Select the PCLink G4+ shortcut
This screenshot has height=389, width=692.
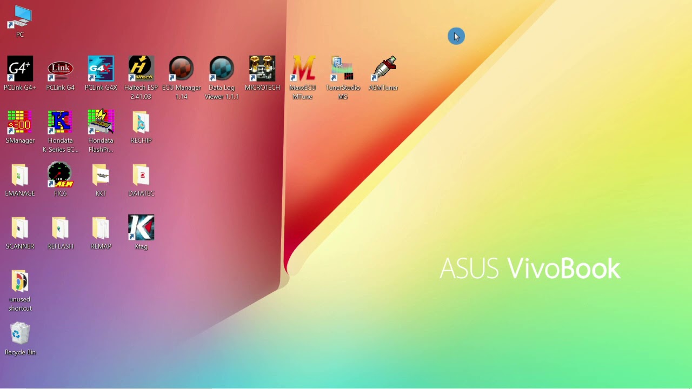[x=20, y=73]
